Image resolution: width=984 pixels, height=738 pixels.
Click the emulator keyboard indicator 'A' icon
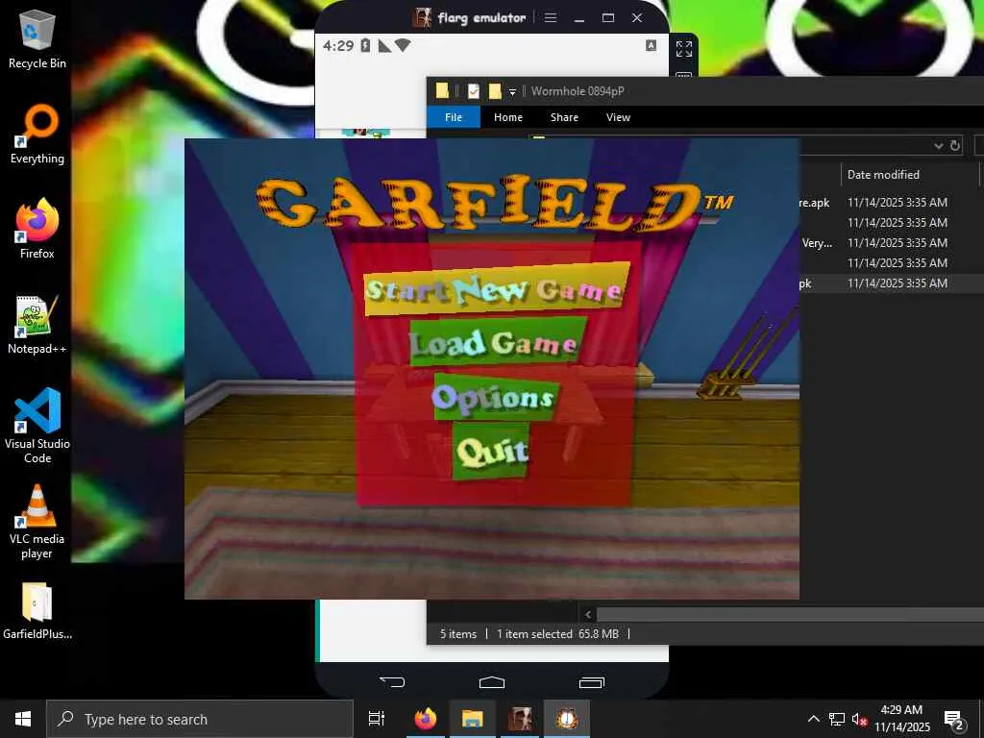pos(651,45)
